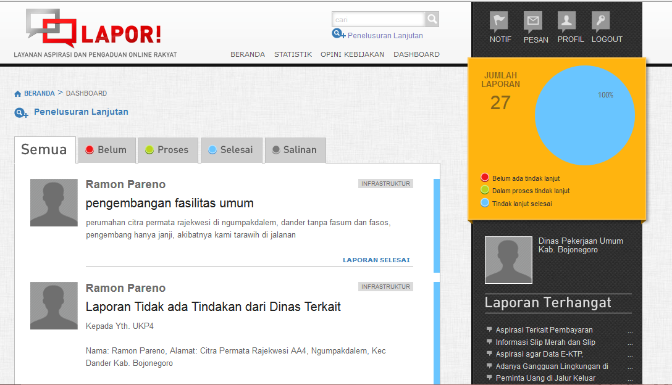Click the flag icon beside Informasi Slip Merah
Screen dimensions: 672x385
pyautogui.click(x=489, y=341)
